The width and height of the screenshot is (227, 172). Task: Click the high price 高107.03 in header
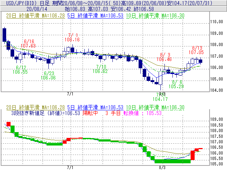pyautogui.click(x=98, y=9)
